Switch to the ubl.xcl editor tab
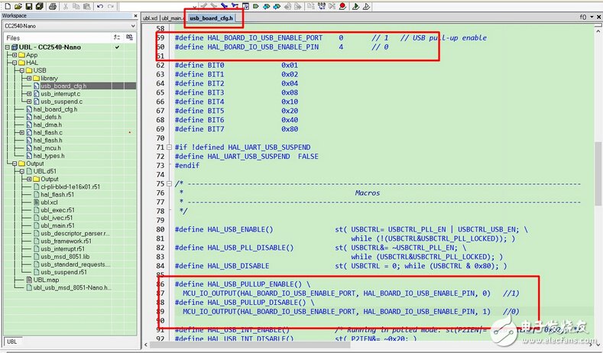Screen dimensions: 603x353 tap(151, 18)
